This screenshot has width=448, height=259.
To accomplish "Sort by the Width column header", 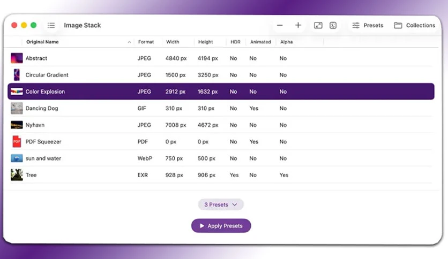I will pos(173,42).
